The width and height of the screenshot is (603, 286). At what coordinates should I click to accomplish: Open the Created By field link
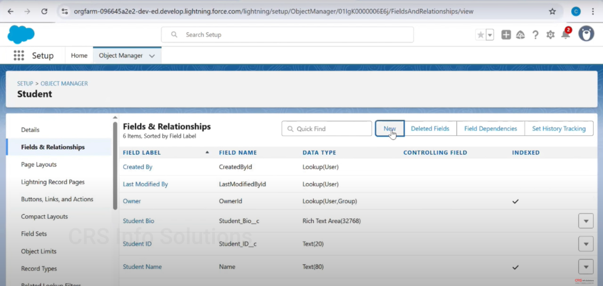click(x=137, y=167)
